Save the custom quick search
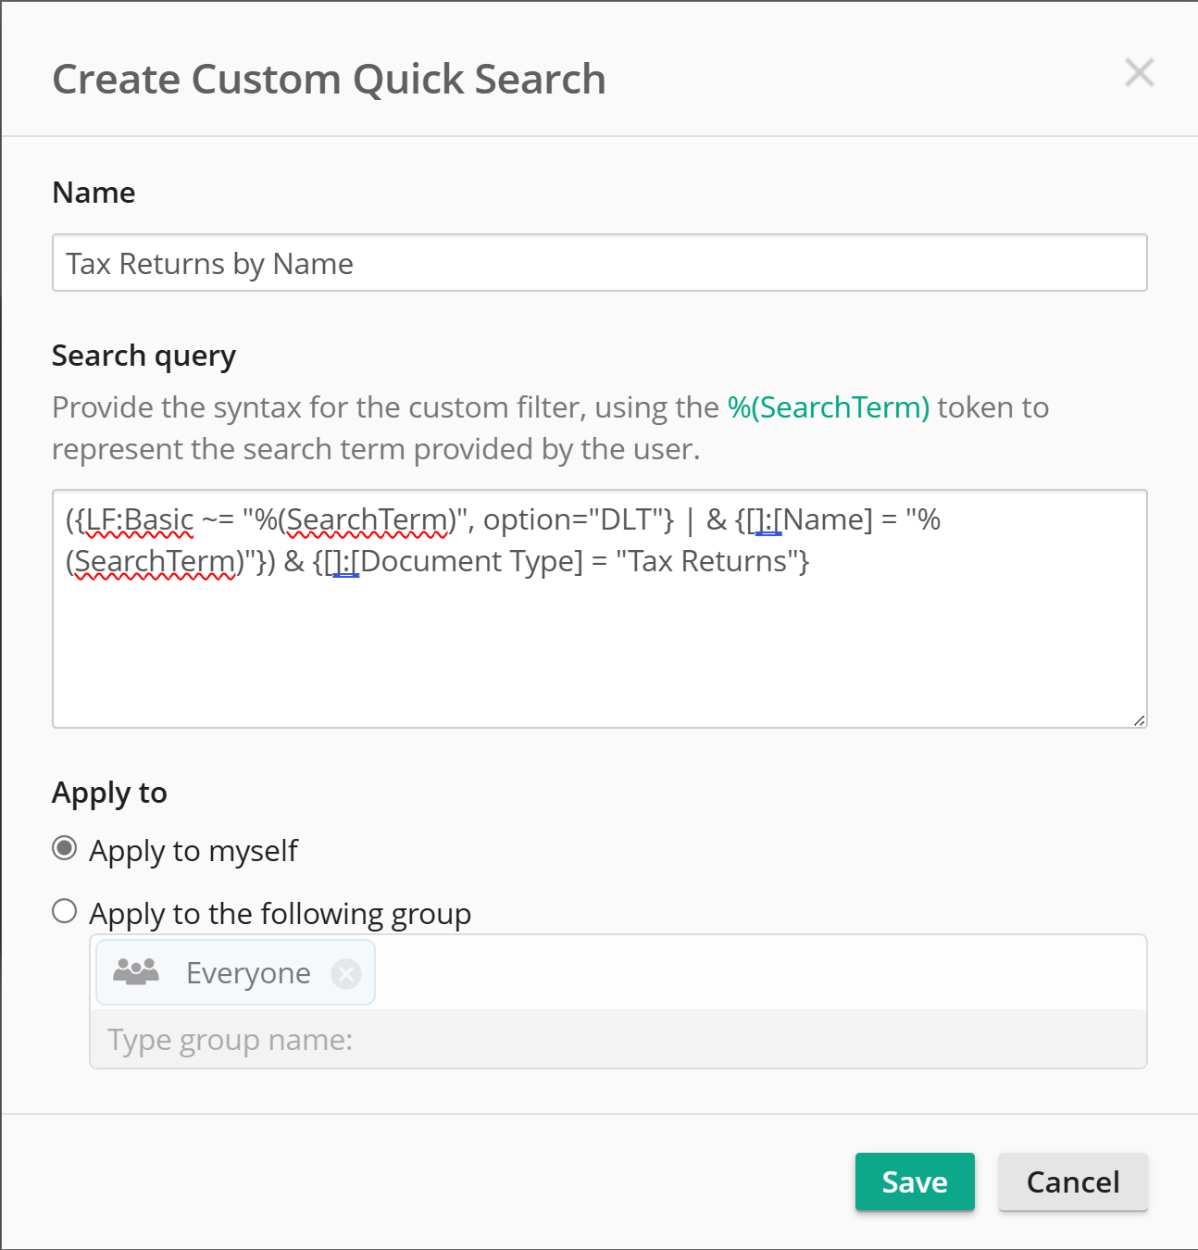 pyautogui.click(x=915, y=1181)
